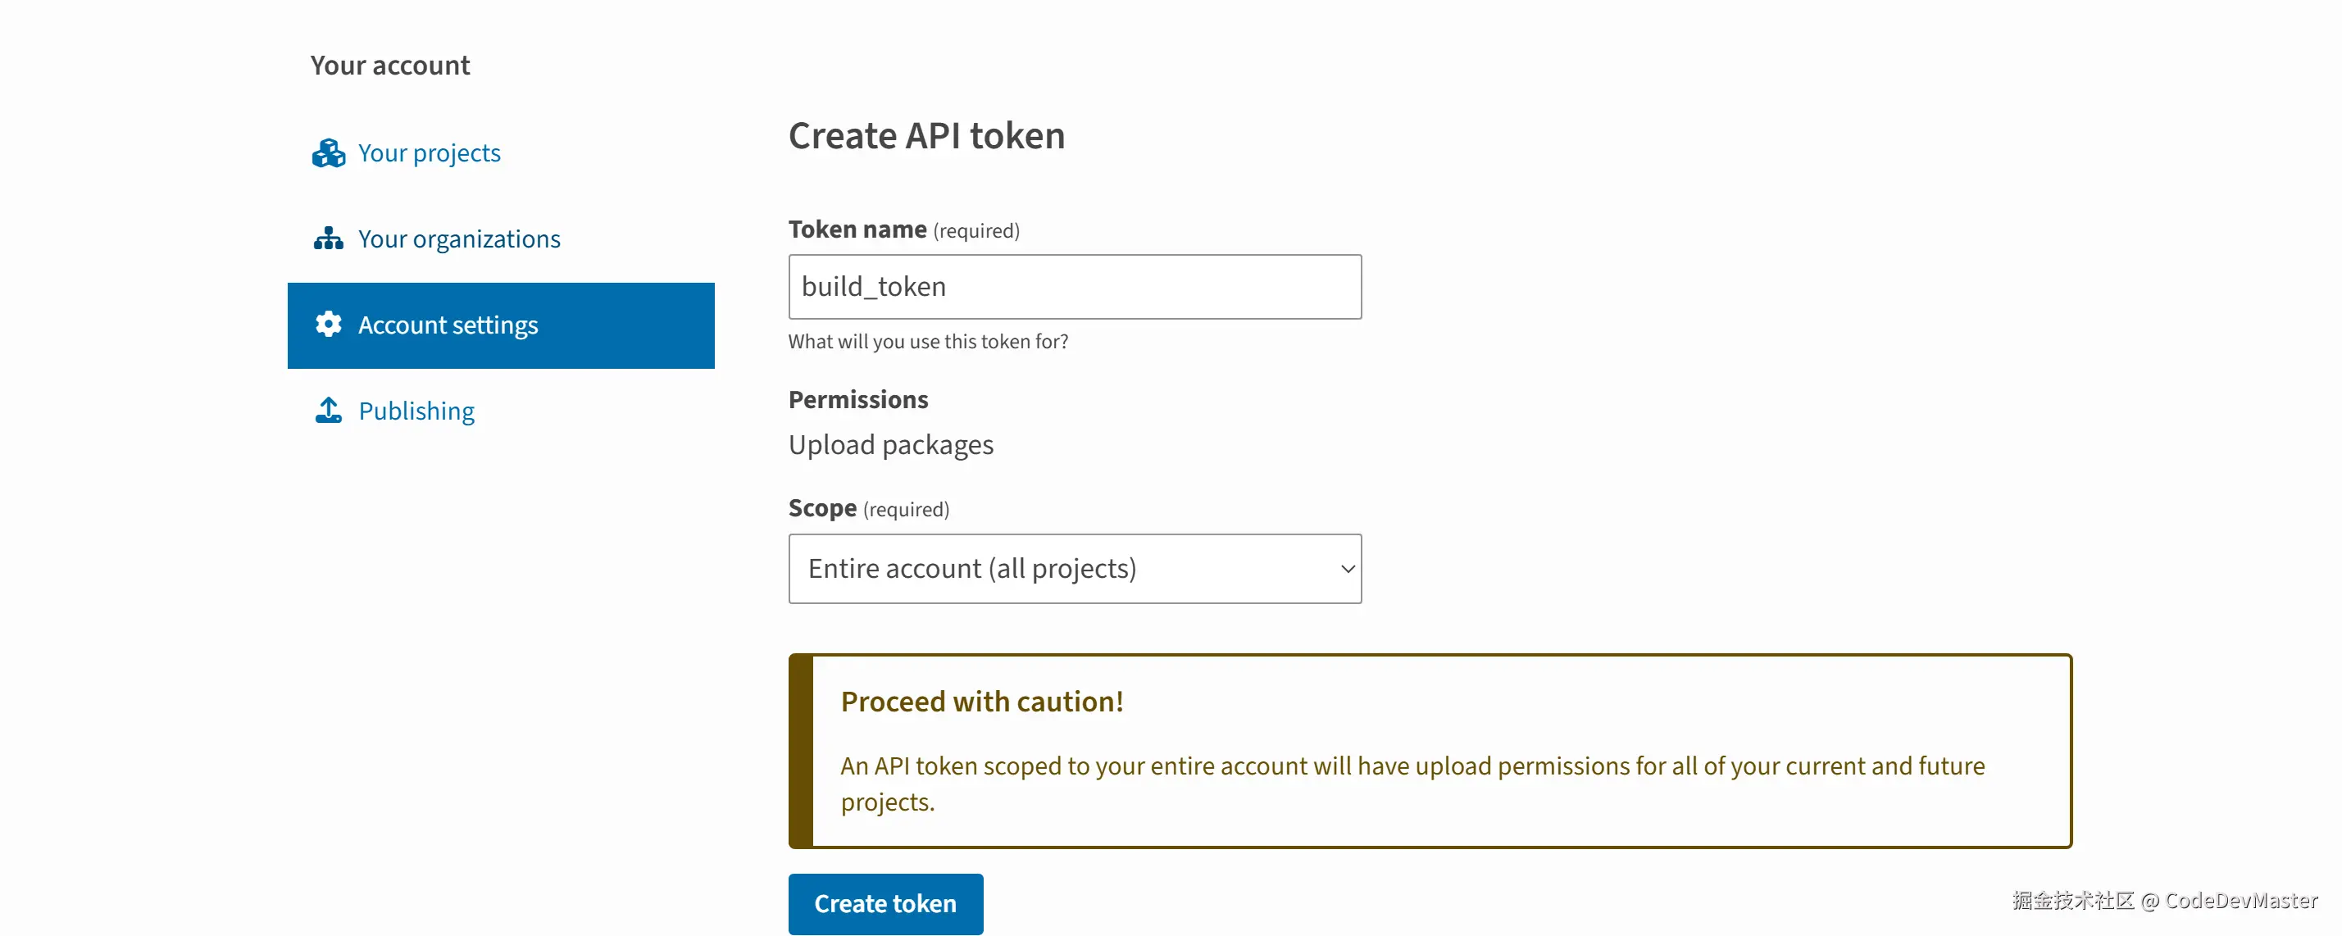Click the upload icon beside Publishing
This screenshot has width=2342, height=936.
pyautogui.click(x=328, y=411)
